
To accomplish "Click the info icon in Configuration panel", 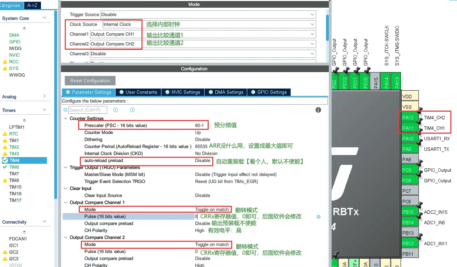I will pyautogui.click(x=318, y=110).
